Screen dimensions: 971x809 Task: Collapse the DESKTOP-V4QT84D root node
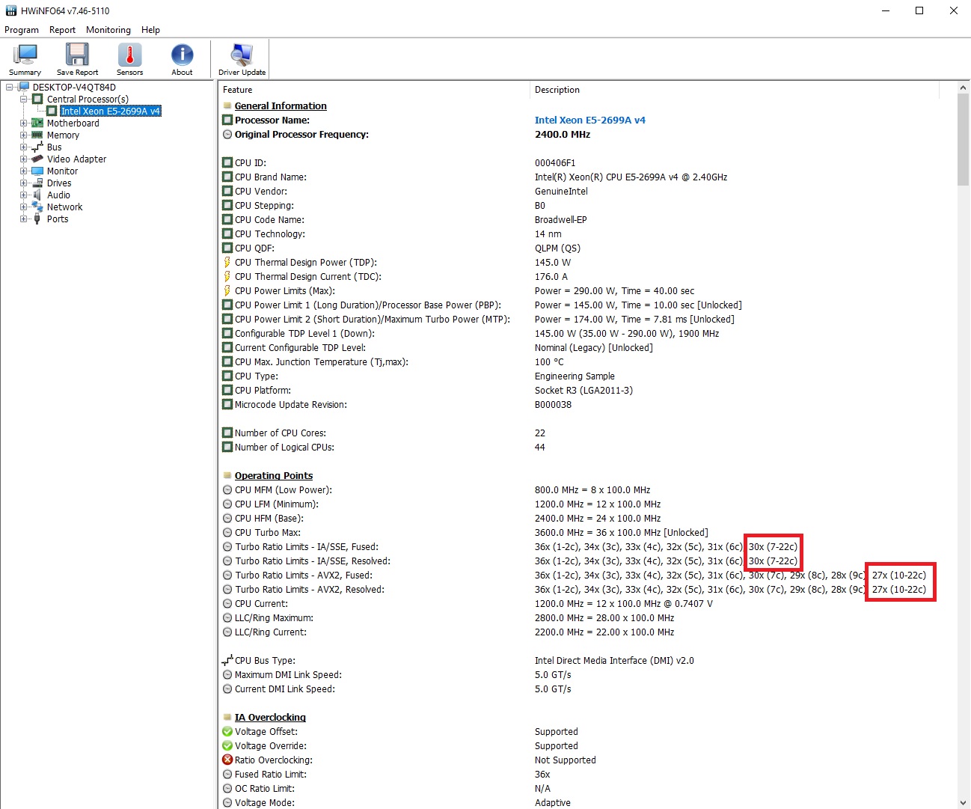pos(10,88)
